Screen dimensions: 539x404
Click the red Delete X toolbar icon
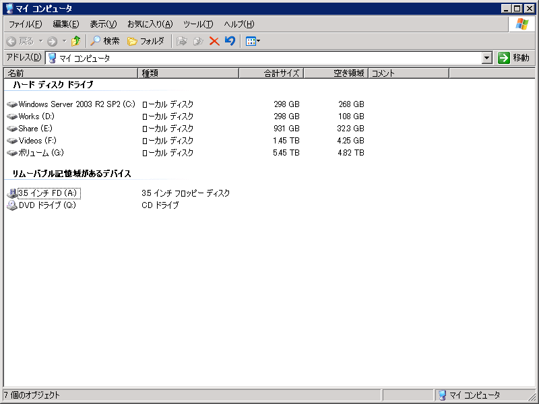(214, 41)
